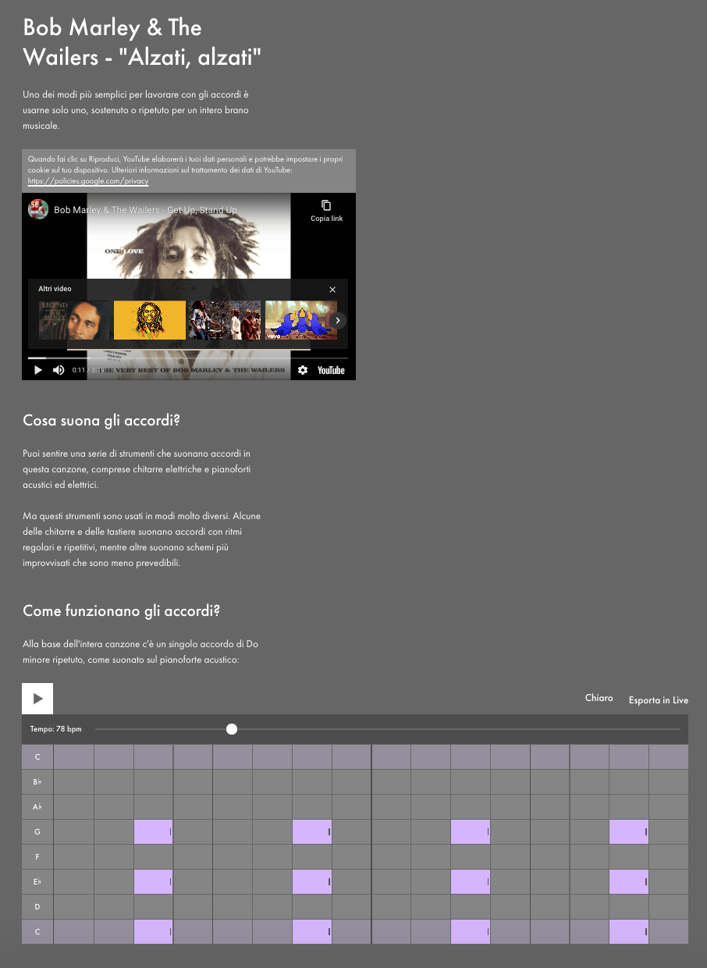
Task: Toggle off the fourth G note
Action: point(629,832)
